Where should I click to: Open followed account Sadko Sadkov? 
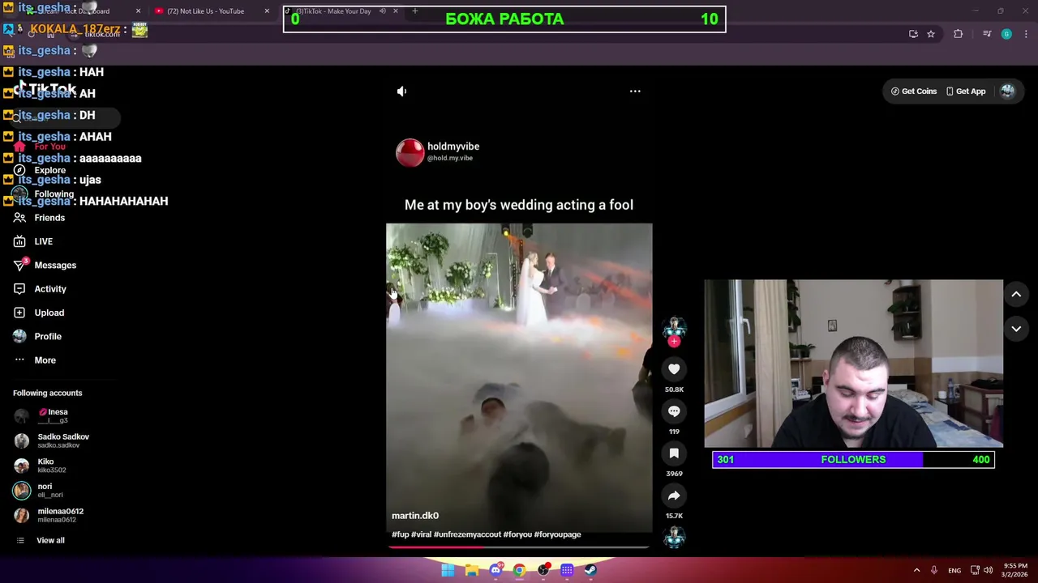pyautogui.click(x=52, y=440)
